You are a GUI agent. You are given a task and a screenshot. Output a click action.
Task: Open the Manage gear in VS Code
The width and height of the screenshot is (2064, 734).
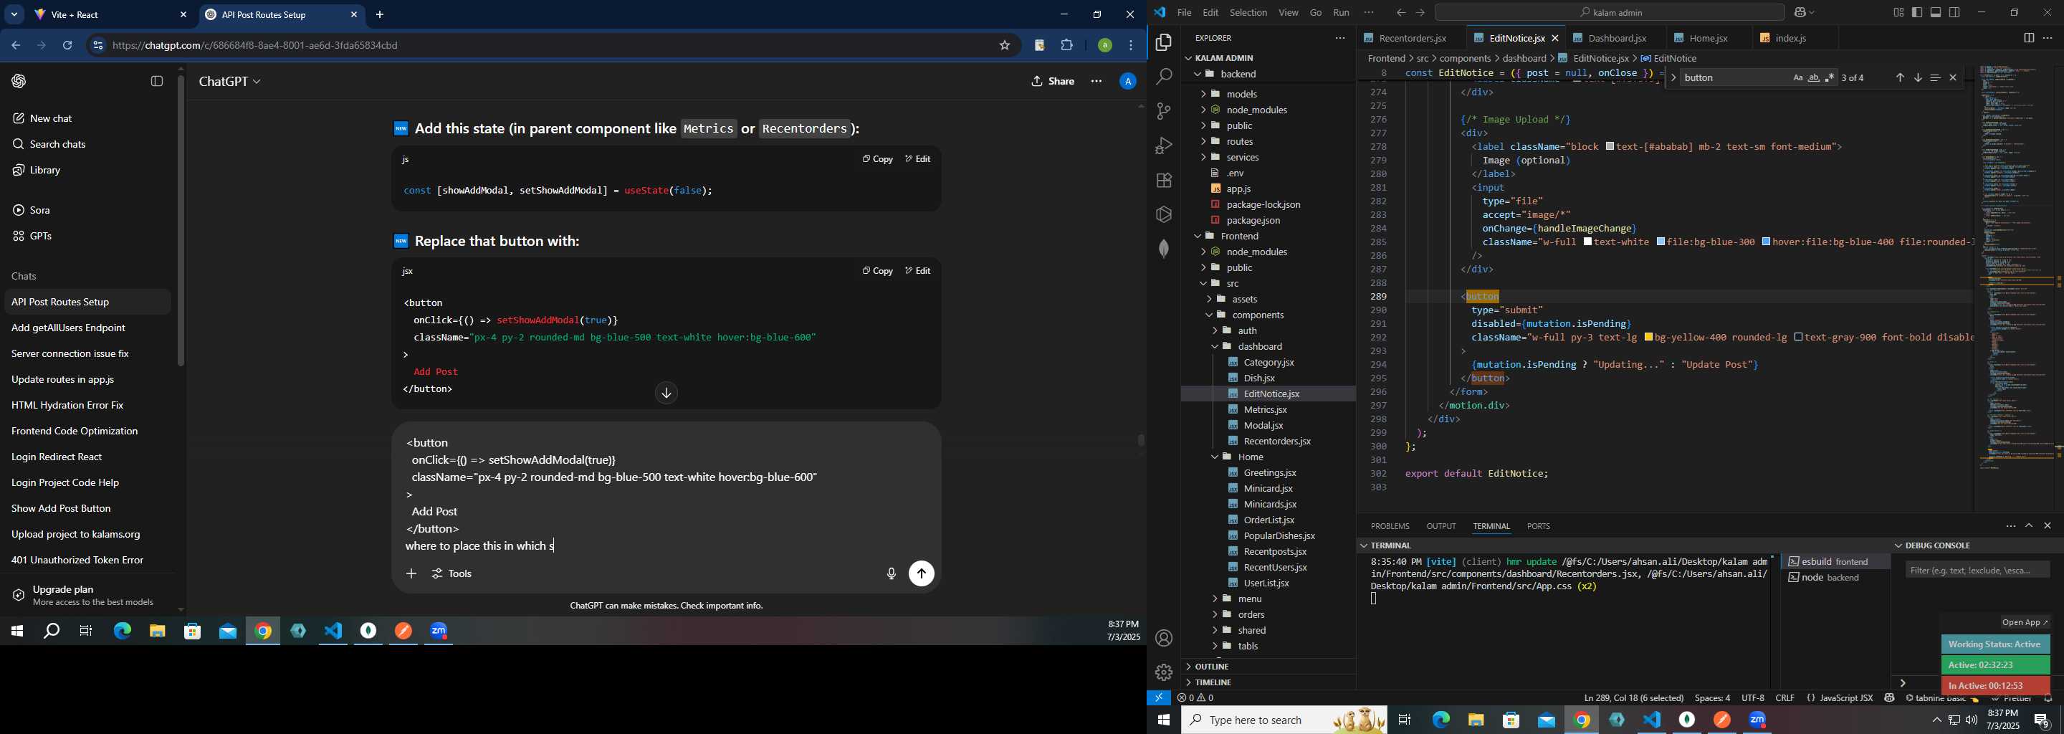point(1163,672)
